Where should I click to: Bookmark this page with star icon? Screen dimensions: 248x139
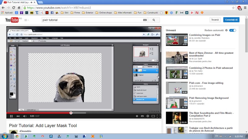pyautogui.click(x=233, y=8)
